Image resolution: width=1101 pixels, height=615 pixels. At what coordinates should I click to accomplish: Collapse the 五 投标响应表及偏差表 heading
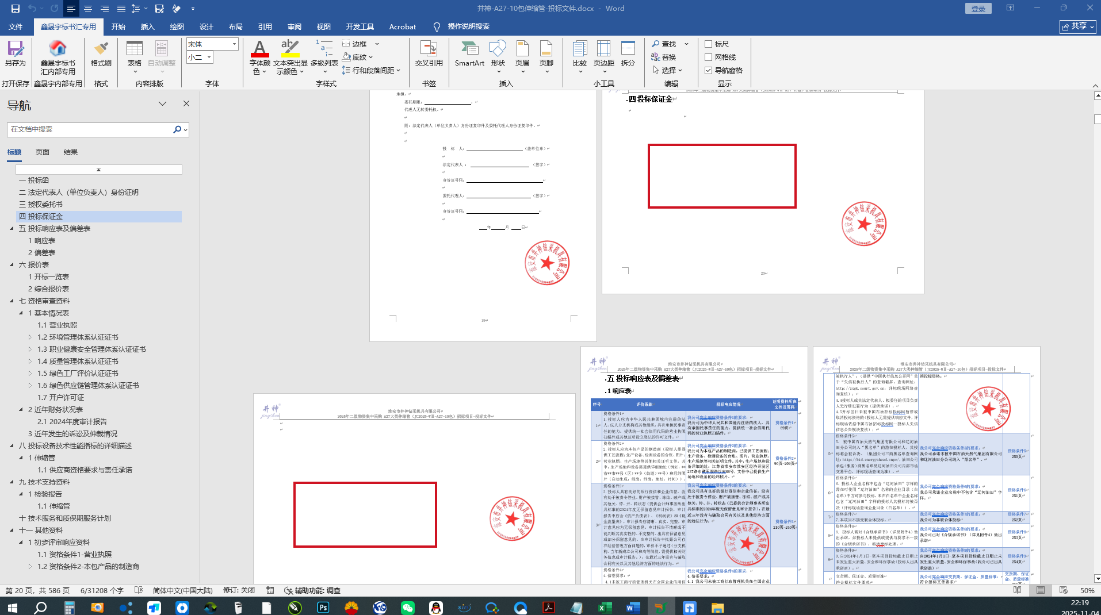point(12,229)
